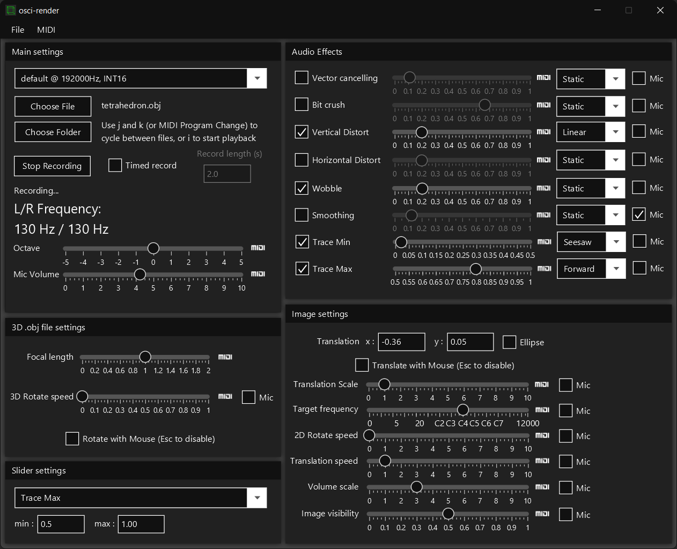Click MIDI icon next to Image visibility
Screen dimensions: 677x549
542,514
